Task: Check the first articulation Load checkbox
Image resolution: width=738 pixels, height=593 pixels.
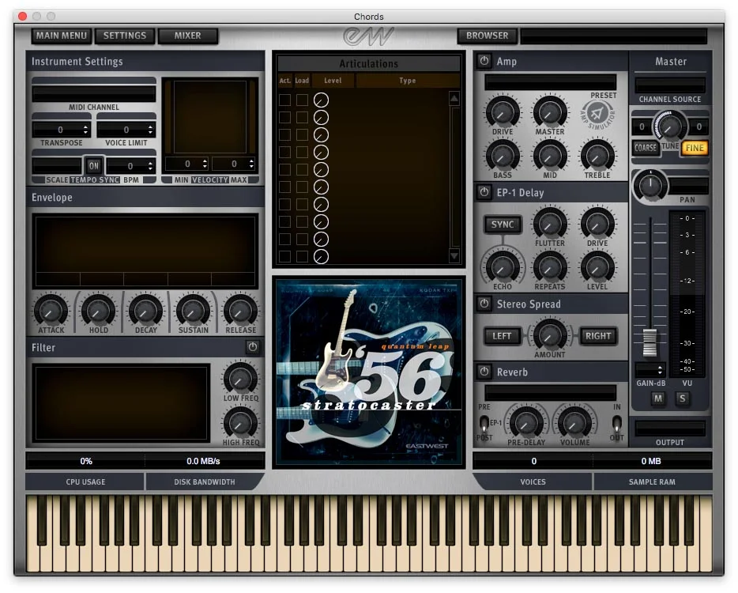Action: tap(302, 100)
